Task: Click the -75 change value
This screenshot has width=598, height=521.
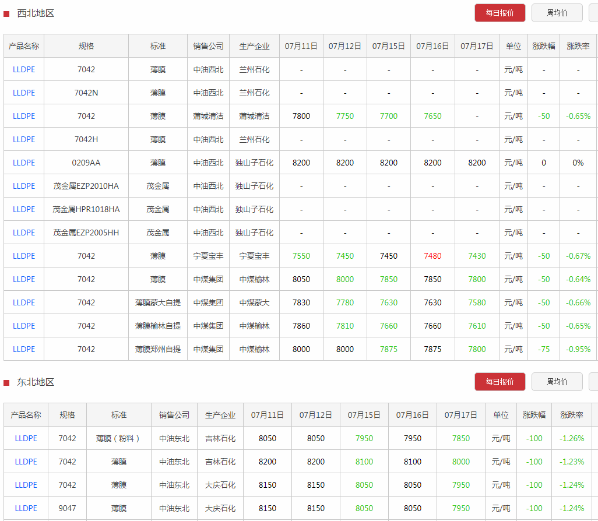Action: 544,348
